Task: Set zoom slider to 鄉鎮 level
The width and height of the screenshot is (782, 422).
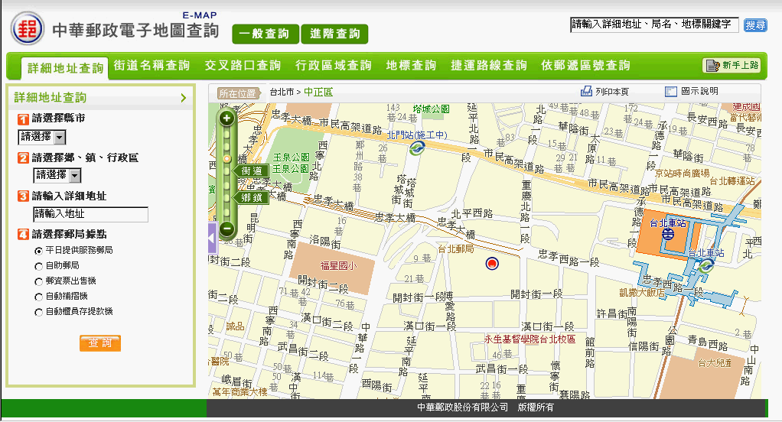Action: [252, 198]
